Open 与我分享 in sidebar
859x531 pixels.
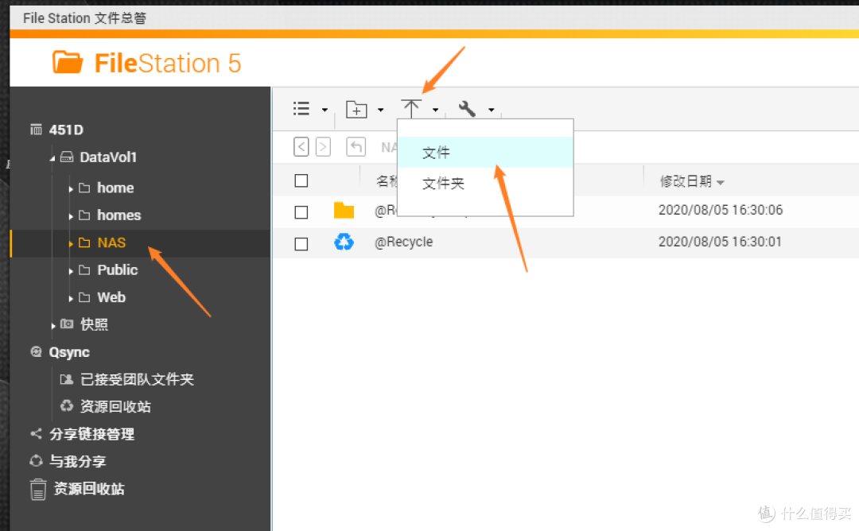tap(77, 462)
